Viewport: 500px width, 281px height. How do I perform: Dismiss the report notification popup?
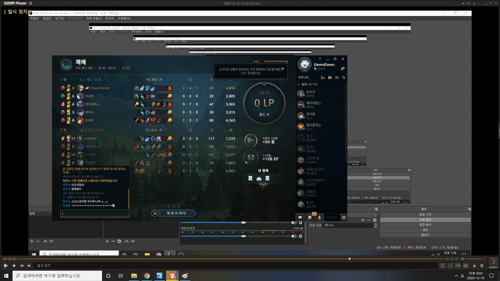click(x=283, y=69)
